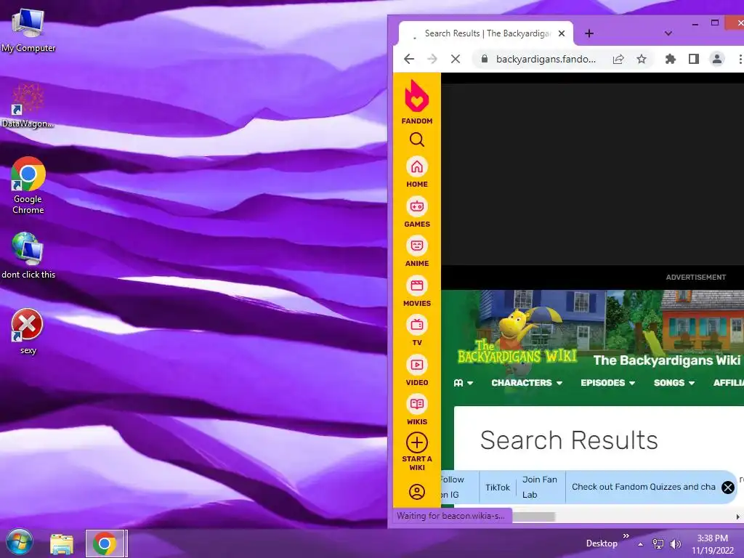The width and height of the screenshot is (744, 558).
Task: Open DataWagon desktop shortcut
Action: click(28, 106)
